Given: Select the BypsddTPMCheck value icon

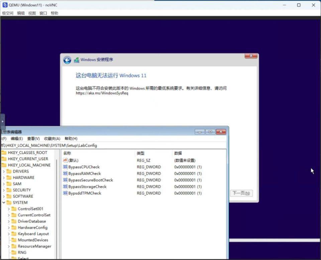Looking at the screenshot, I should click(65, 193).
